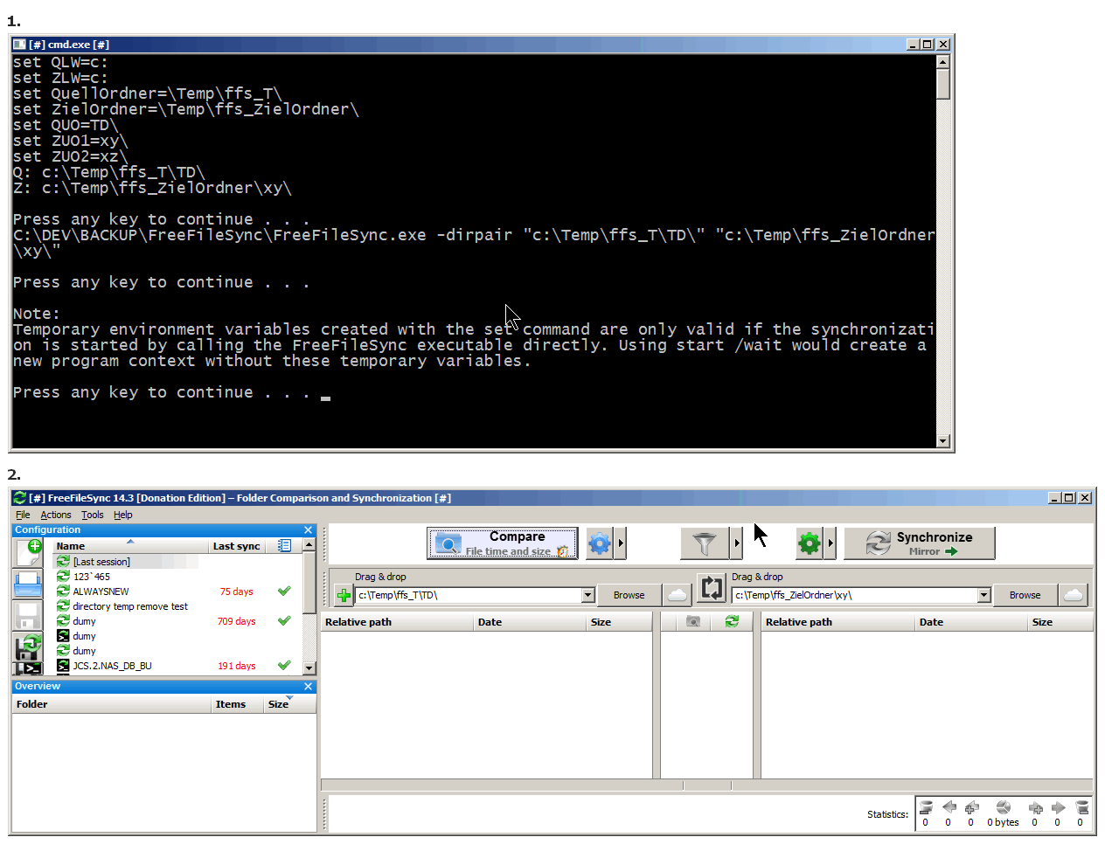Image resolution: width=1105 pixels, height=844 pixels.
Task: Click left cloud storage icon
Action: click(678, 595)
